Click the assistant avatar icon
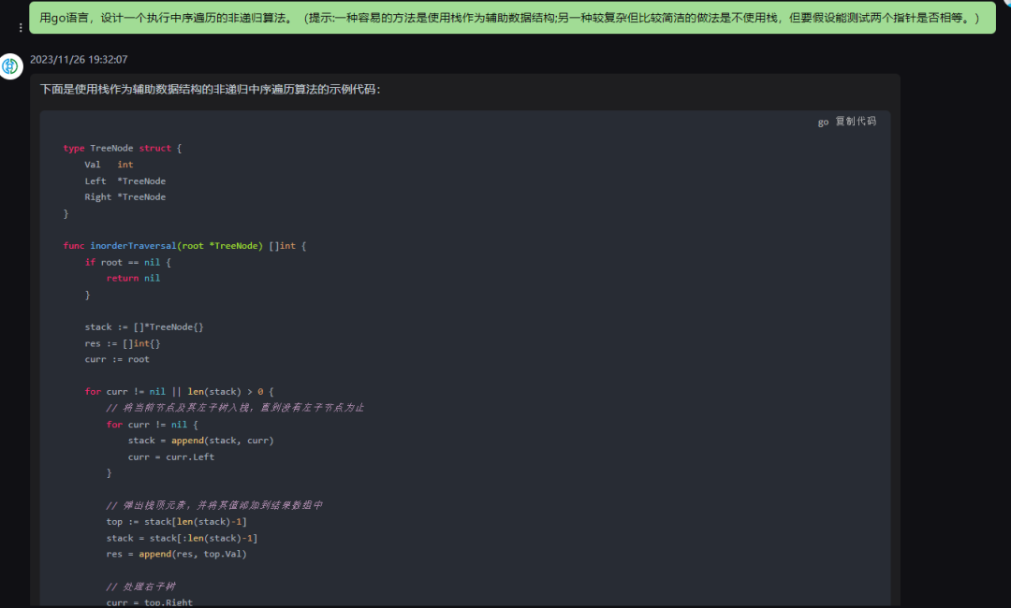 pyautogui.click(x=11, y=66)
